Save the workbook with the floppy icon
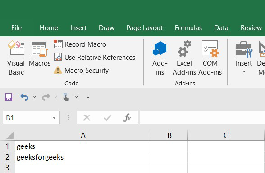Screen dimensions: 265x173 pos(9,97)
